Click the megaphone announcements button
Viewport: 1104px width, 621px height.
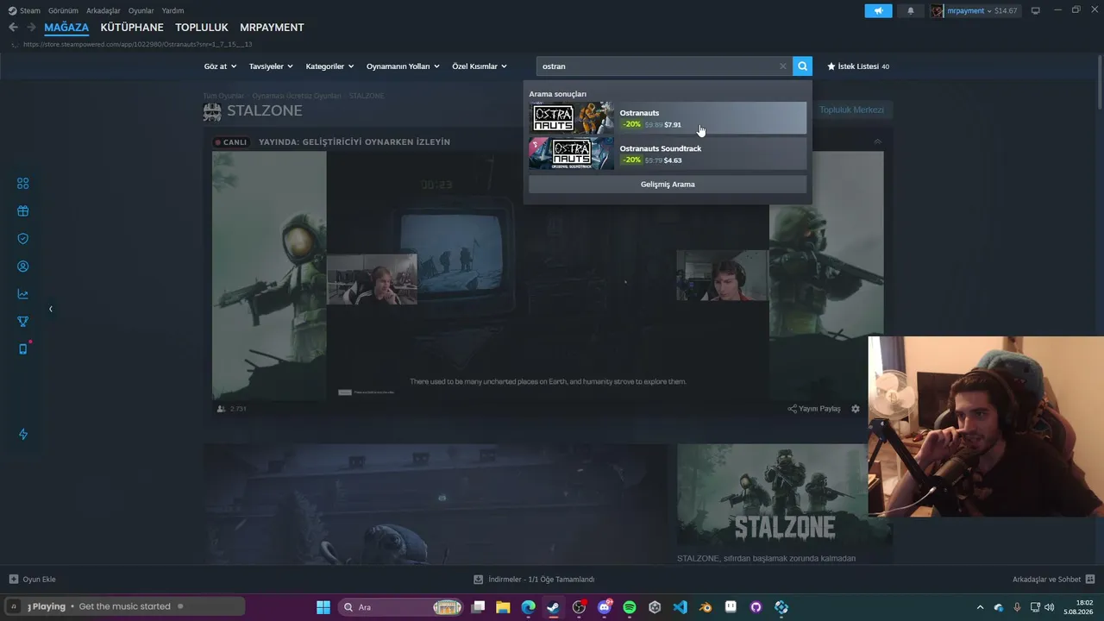point(878,10)
